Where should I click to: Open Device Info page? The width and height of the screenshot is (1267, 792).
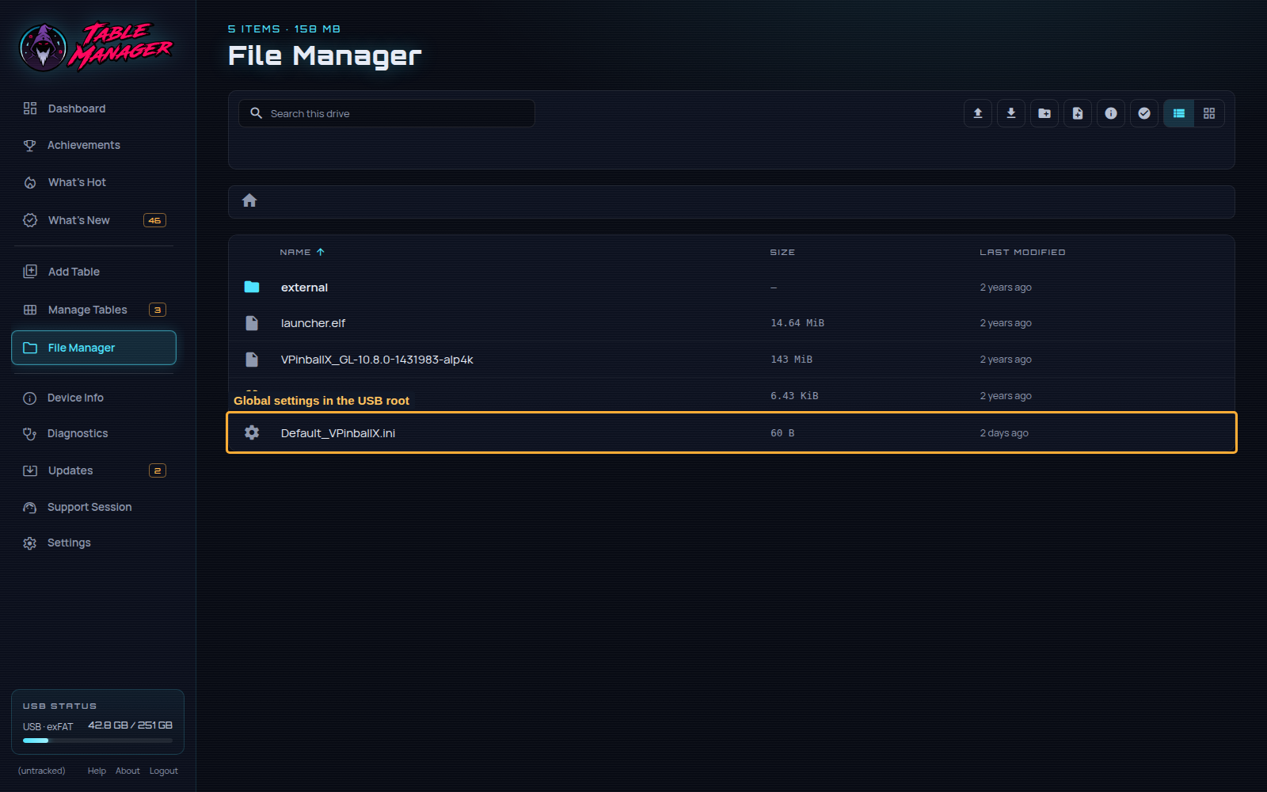(93, 398)
